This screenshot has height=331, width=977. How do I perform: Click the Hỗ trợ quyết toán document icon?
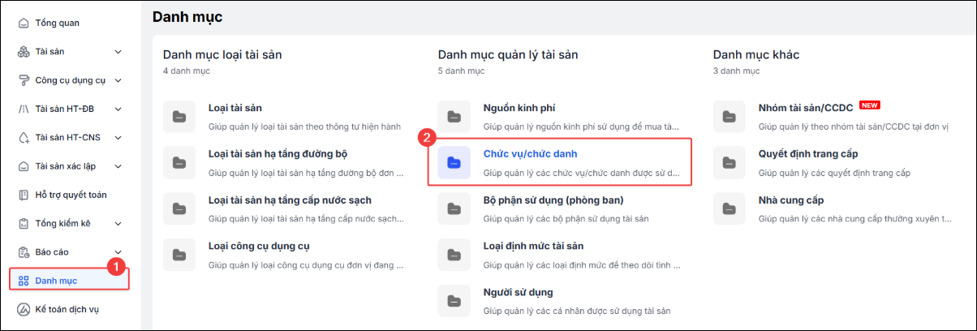24,195
